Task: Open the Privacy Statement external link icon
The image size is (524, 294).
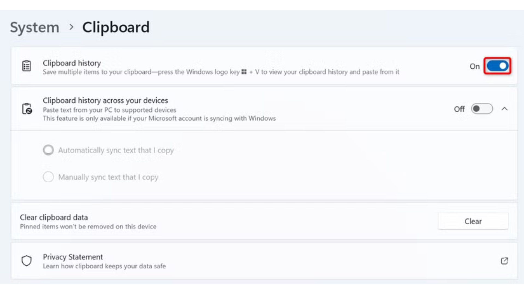Action: (504, 261)
